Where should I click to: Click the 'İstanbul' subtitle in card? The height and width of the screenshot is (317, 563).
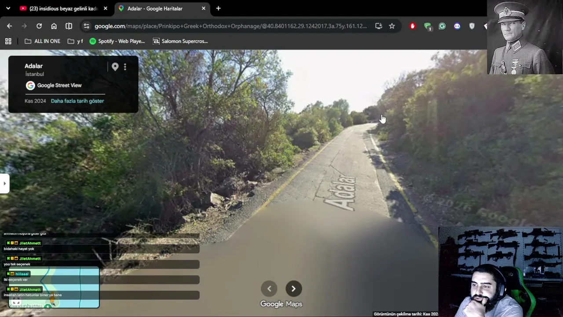pos(34,74)
